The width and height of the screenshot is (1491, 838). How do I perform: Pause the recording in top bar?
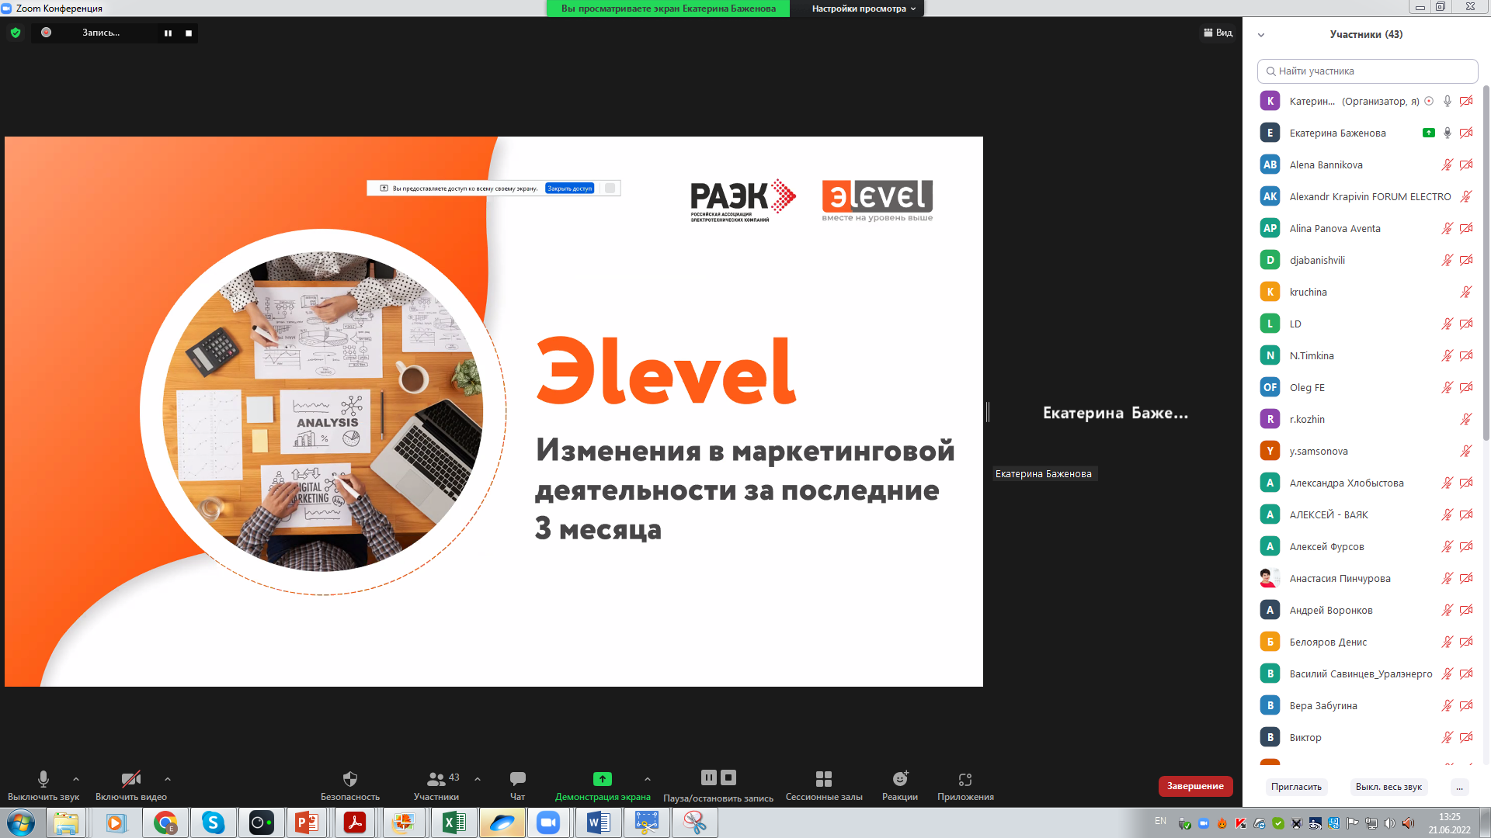pyautogui.click(x=168, y=33)
